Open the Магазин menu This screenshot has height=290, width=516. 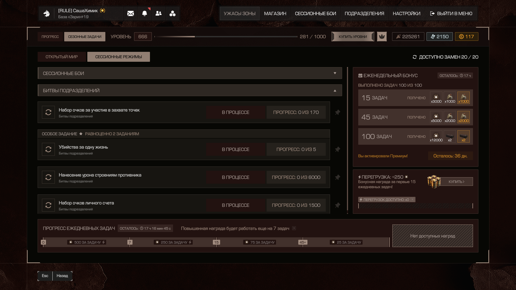pos(275,13)
